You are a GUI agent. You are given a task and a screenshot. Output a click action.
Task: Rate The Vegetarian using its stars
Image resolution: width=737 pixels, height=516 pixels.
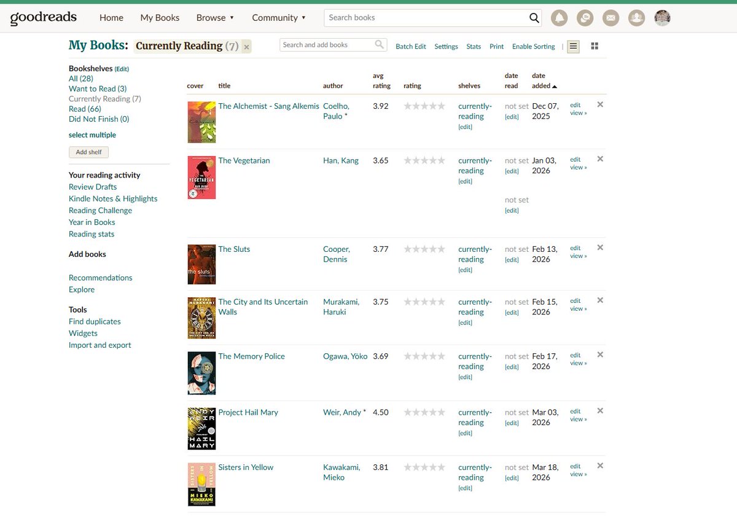coord(424,160)
